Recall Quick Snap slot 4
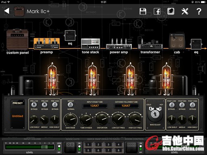The width and height of the screenshot is (207, 155). 118,145
